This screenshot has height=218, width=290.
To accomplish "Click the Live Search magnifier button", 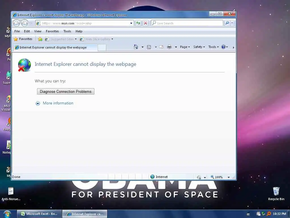I will pyautogui.click(x=227, y=23).
